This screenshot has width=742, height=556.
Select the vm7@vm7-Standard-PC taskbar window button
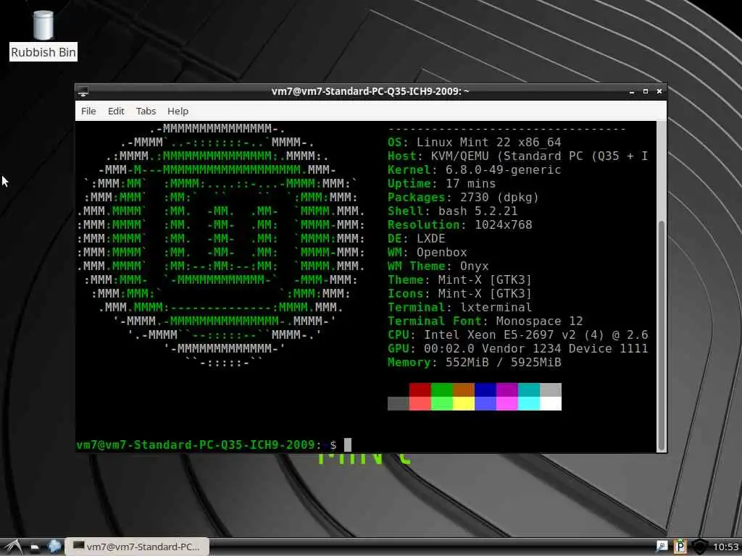coord(137,547)
